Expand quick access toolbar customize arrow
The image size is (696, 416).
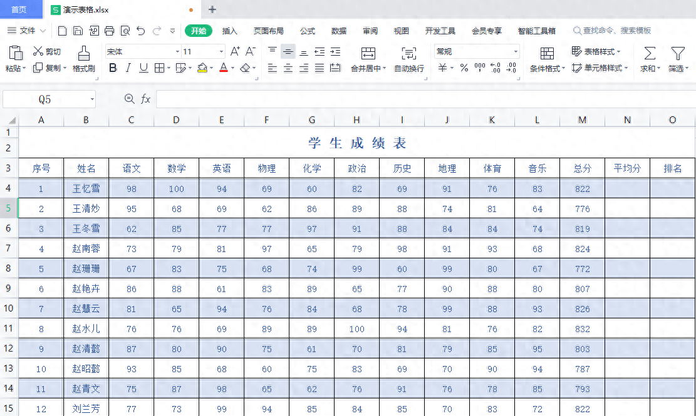point(173,31)
